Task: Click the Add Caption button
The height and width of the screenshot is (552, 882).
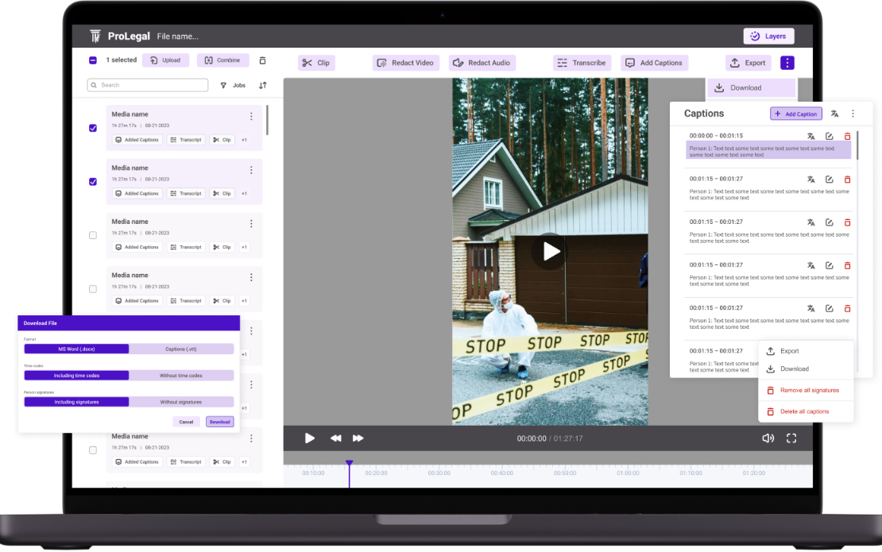Action: (796, 114)
